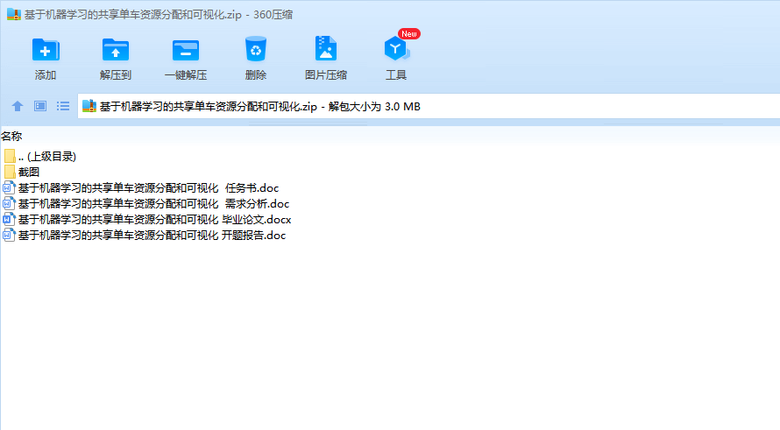Click the folder icon of 截图
The width and height of the screenshot is (780, 430).
[10, 172]
